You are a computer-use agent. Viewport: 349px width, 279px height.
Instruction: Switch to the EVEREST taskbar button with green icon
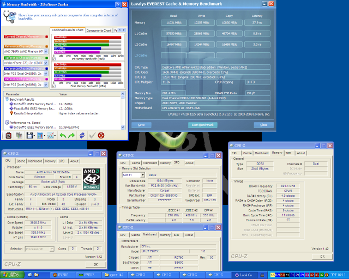[x=88, y=275]
